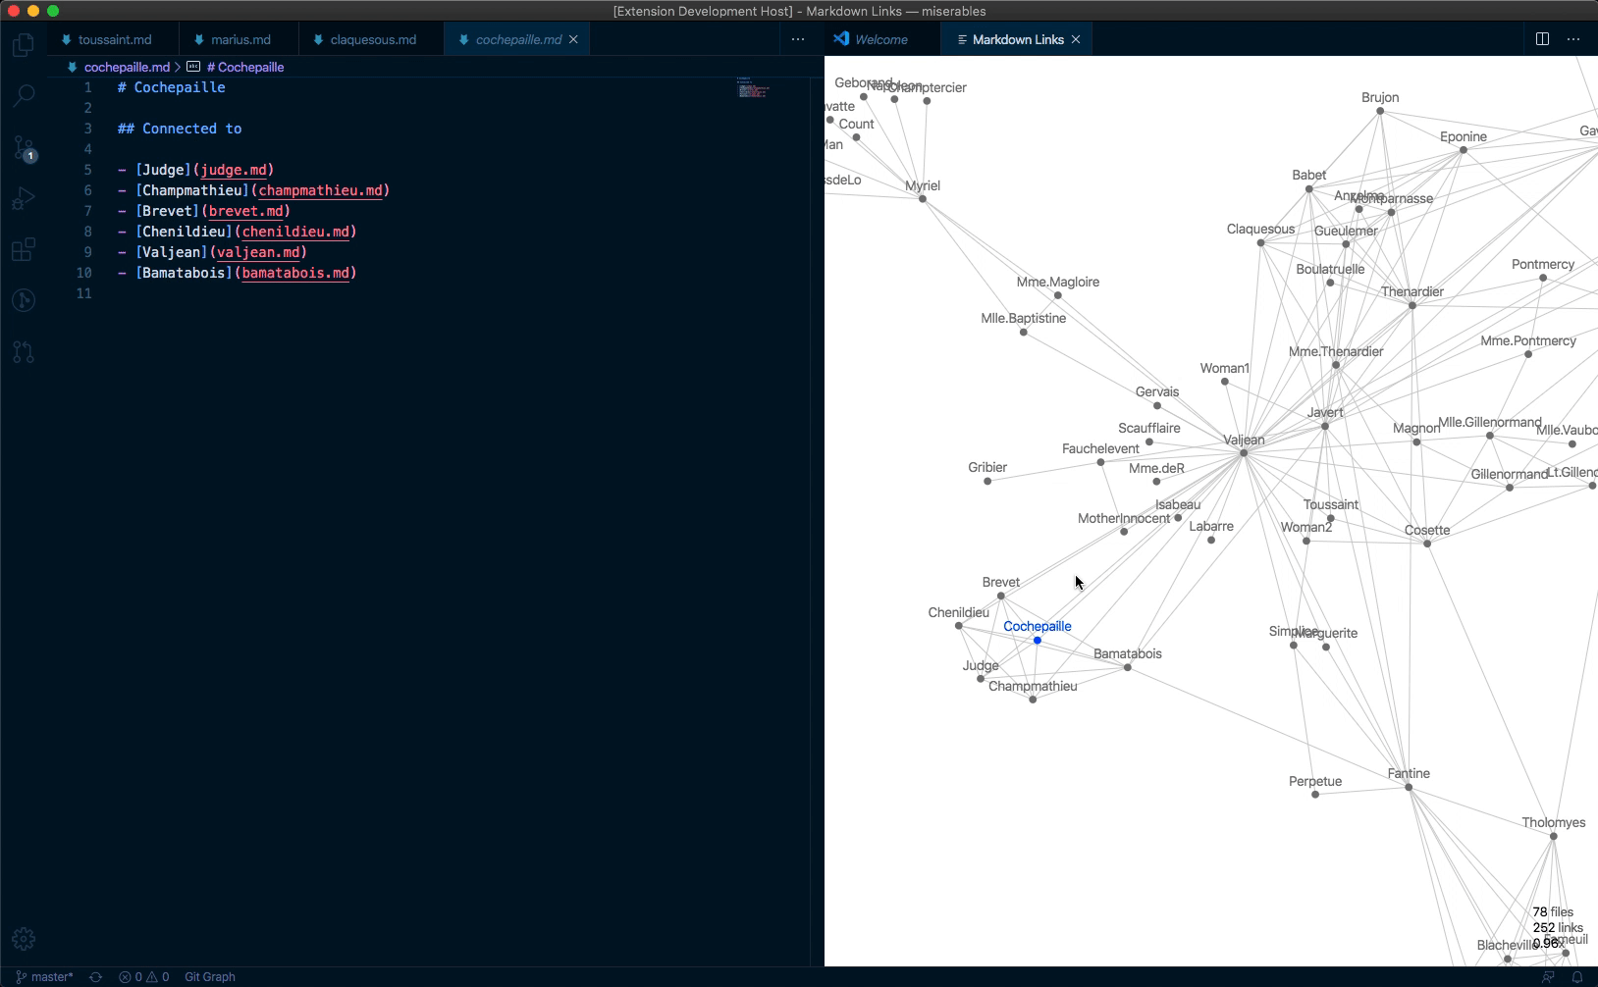Click the pull request icon in activity bar
The height and width of the screenshot is (987, 1598).
coord(24,352)
